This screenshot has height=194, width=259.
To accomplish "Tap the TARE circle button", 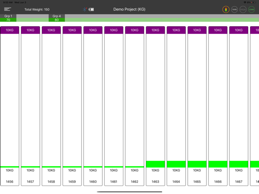I will click(235, 9).
